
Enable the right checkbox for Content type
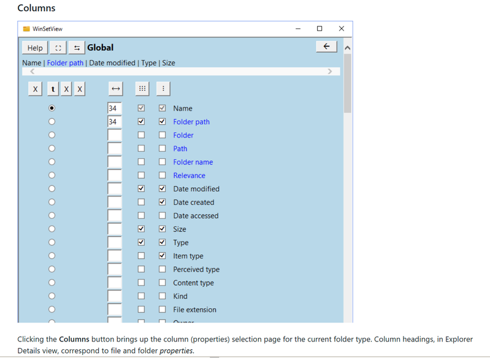pyautogui.click(x=162, y=283)
